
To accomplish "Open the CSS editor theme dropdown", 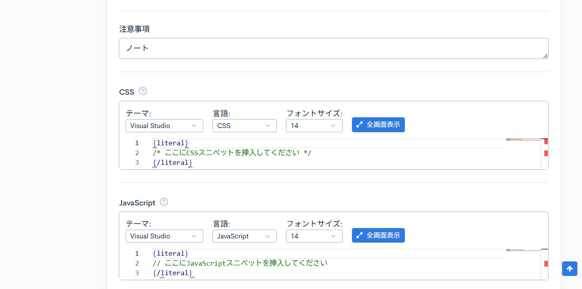I will coord(164,126).
